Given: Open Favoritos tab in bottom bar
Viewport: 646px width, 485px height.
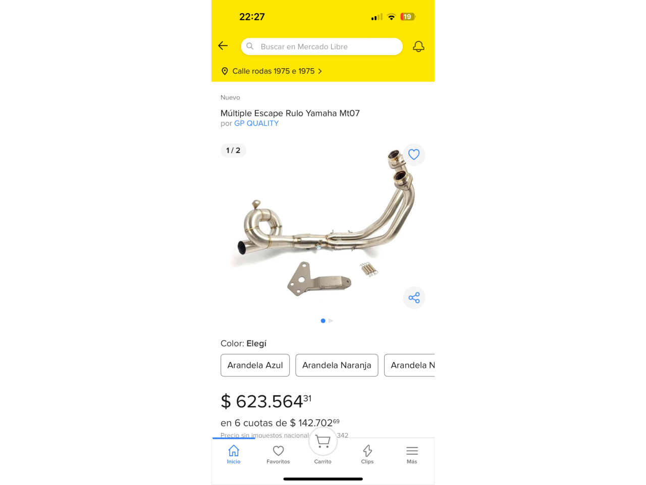Looking at the screenshot, I should pos(278,454).
